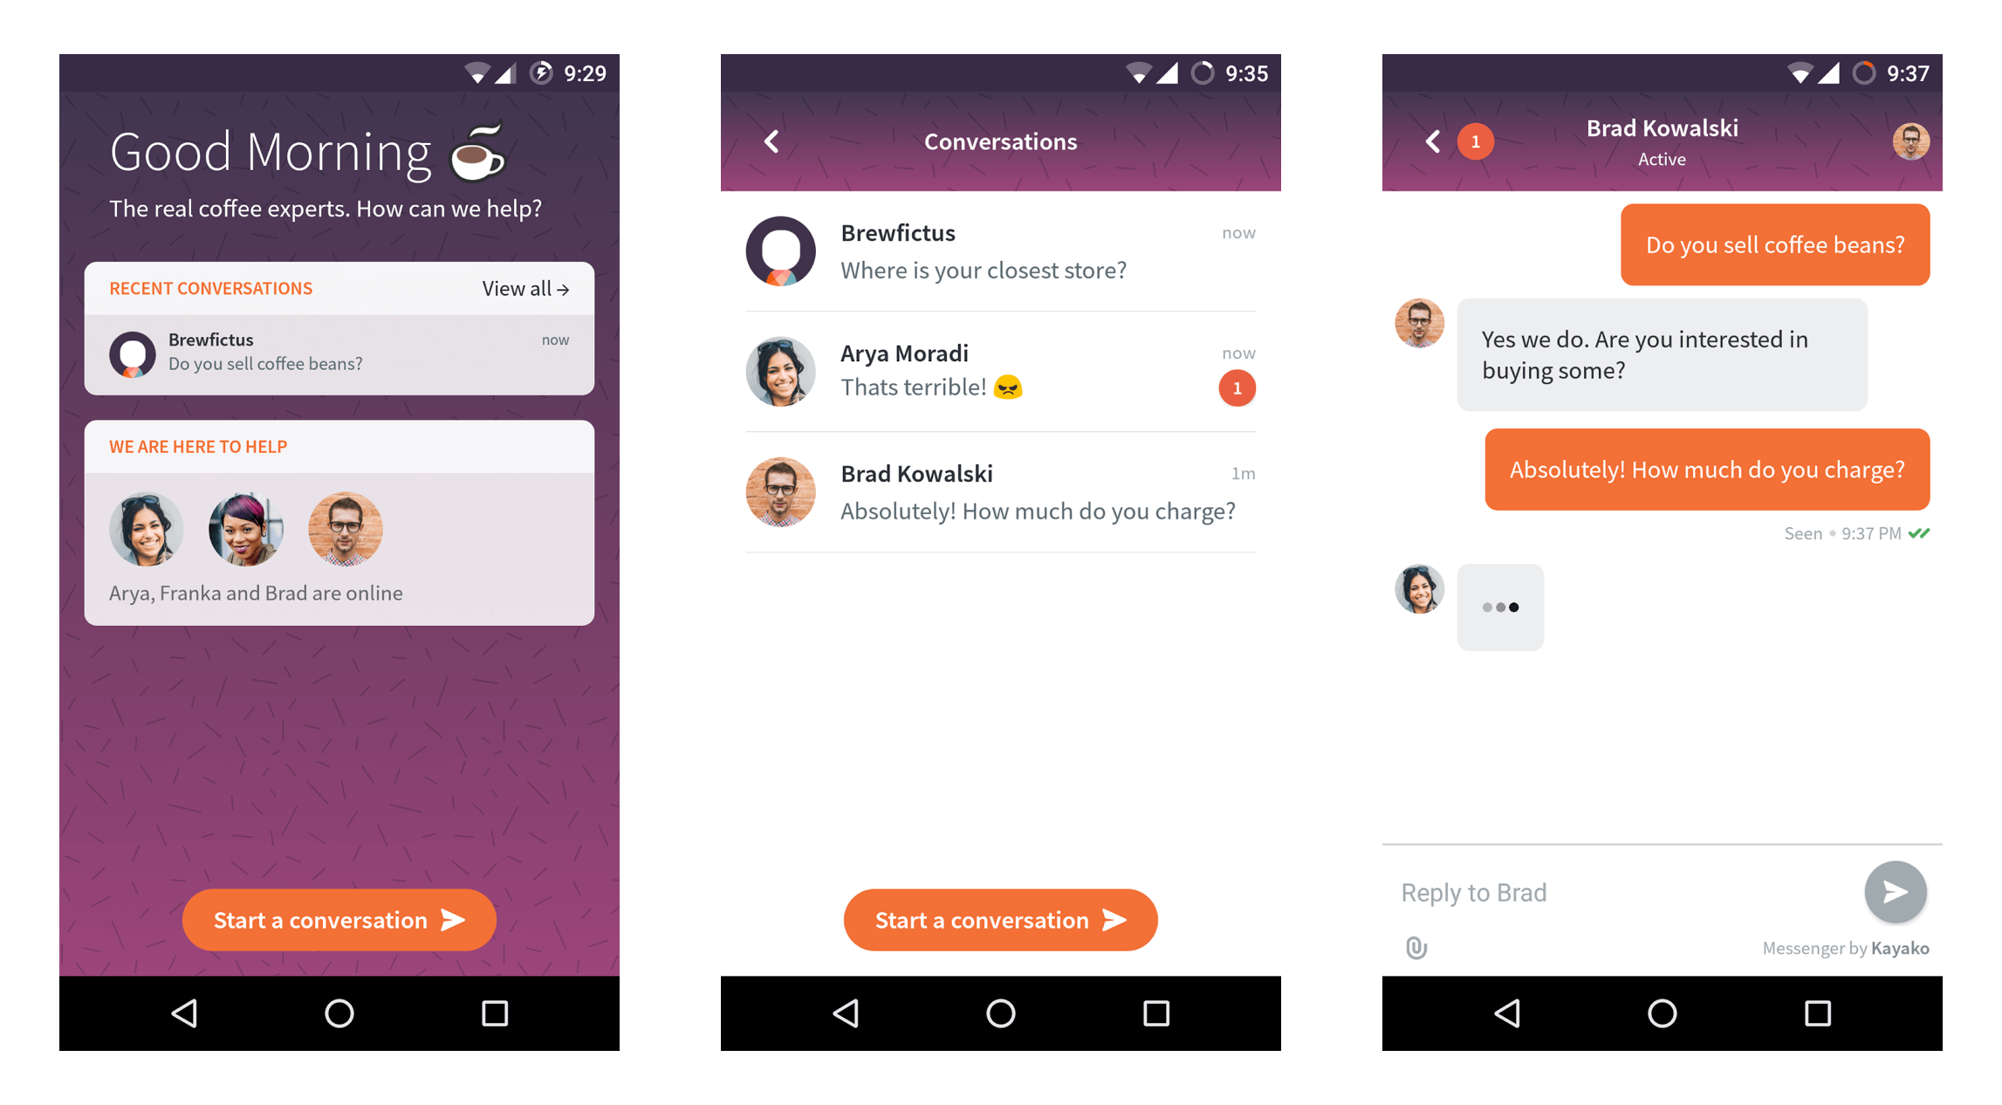
Task: Select the Reply to Brad input field
Action: (1605, 894)
